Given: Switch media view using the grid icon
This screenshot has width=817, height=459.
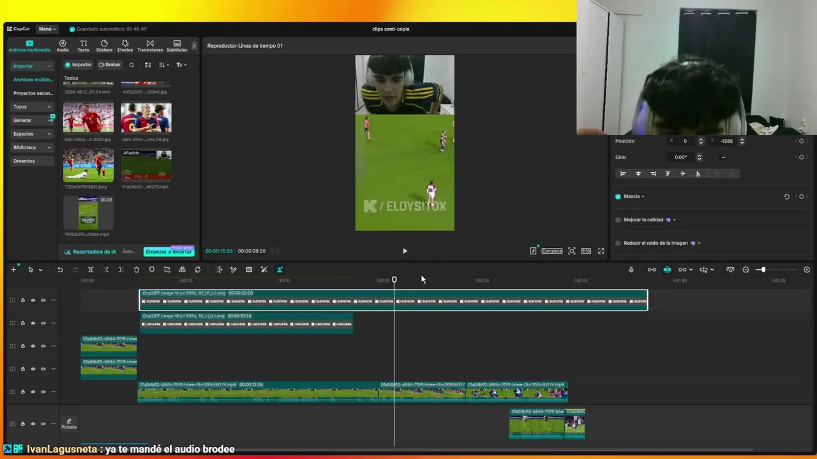Looking at the screenshot, I should tap(148, 65).
